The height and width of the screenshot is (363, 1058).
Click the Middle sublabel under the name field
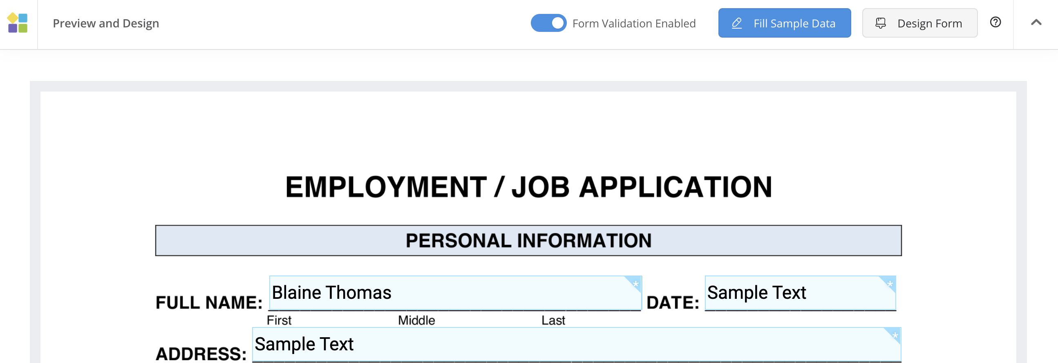(416, 320)
